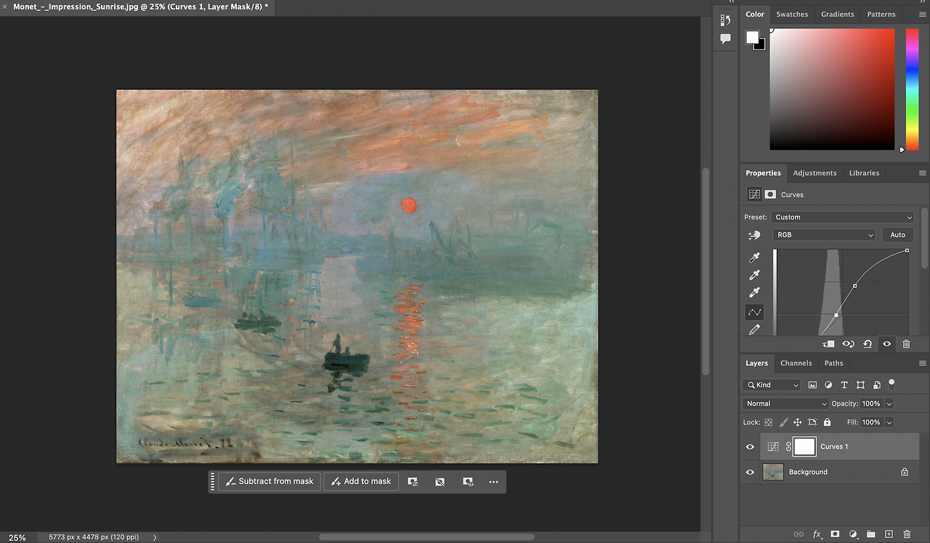Clip the adjustment to the layer below
Image resolution: width=930 pixels, height=543 pixels.
[828, 344]
